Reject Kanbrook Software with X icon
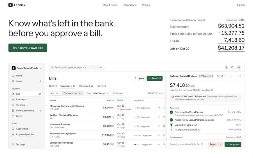 164,126
